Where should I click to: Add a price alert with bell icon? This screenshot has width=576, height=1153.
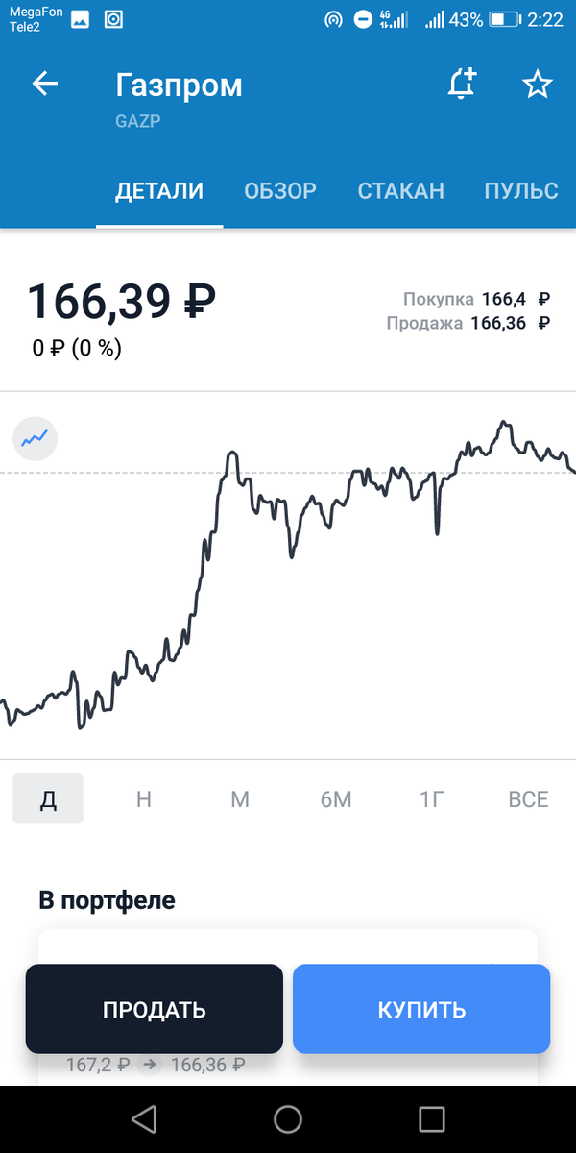click(x=463, y=85)
